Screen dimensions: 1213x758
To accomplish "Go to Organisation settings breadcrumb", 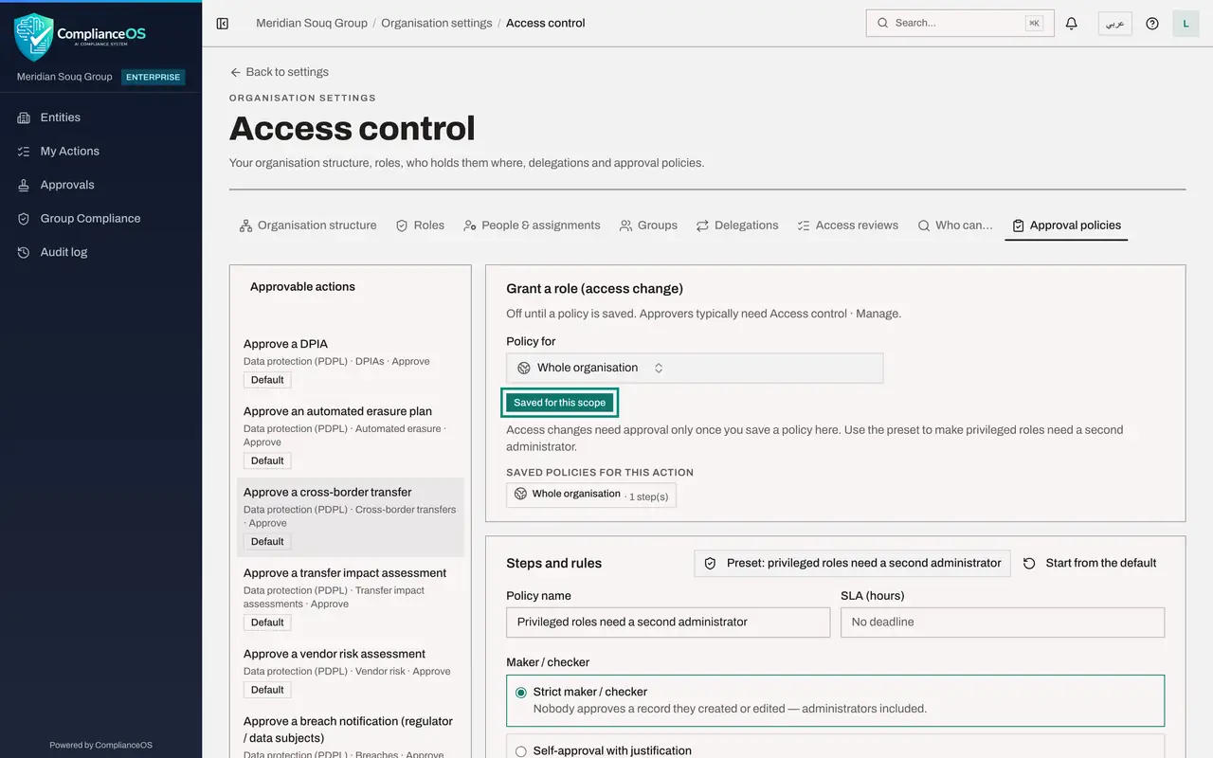I will 436,23.
